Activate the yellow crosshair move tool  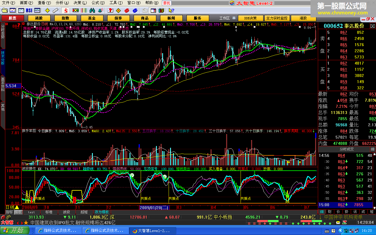(x=47, y=11)
